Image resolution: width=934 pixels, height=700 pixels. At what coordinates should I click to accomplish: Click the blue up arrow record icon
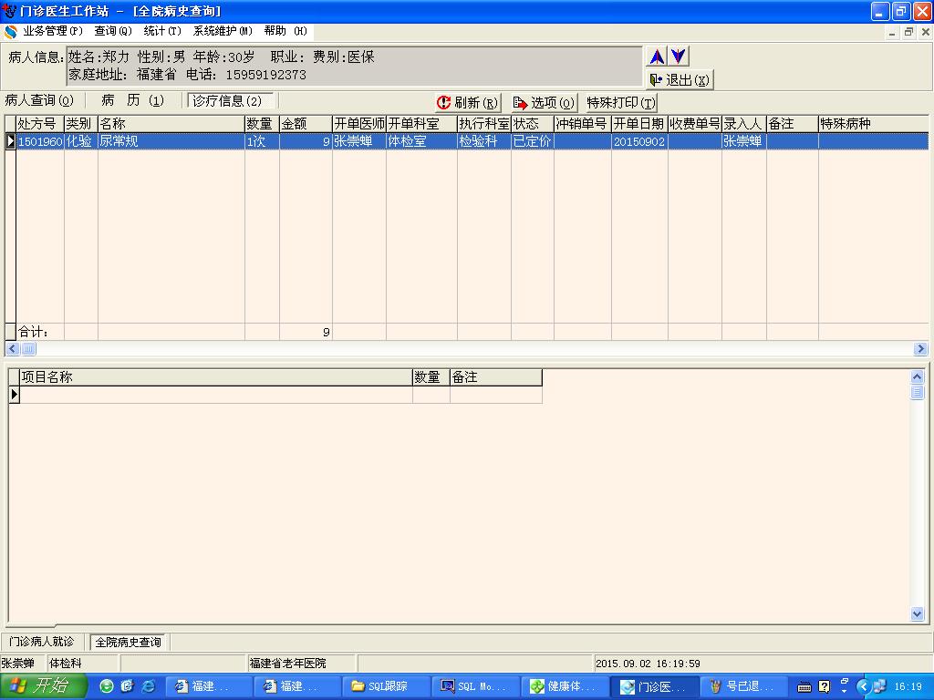[657, 57]
